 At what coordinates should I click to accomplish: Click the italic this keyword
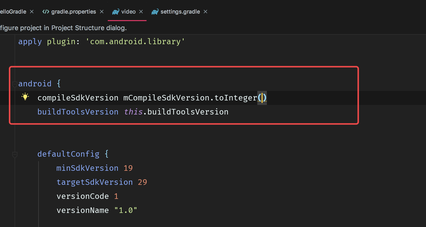(133, 112)
